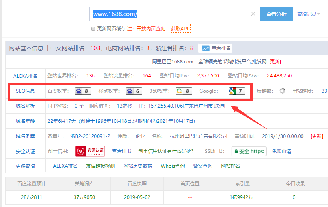Viewport: 328px width, 207px height.
Task: Open ALEXA排名 in the 更多查询 row
Action: click(x=65, y=166)
